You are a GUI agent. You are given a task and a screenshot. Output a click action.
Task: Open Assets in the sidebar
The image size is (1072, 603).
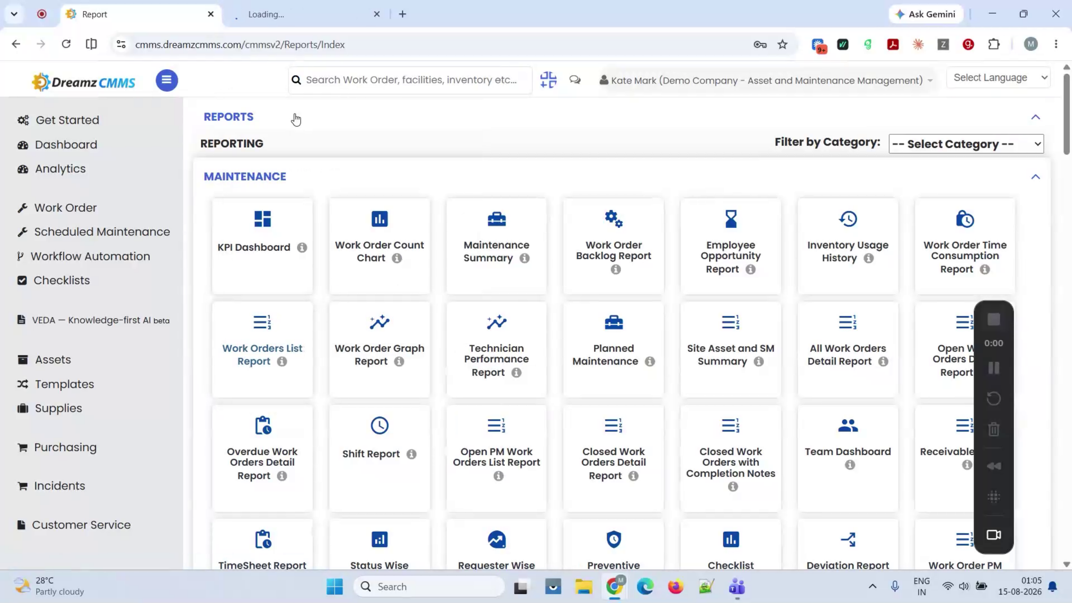(44, 360)
